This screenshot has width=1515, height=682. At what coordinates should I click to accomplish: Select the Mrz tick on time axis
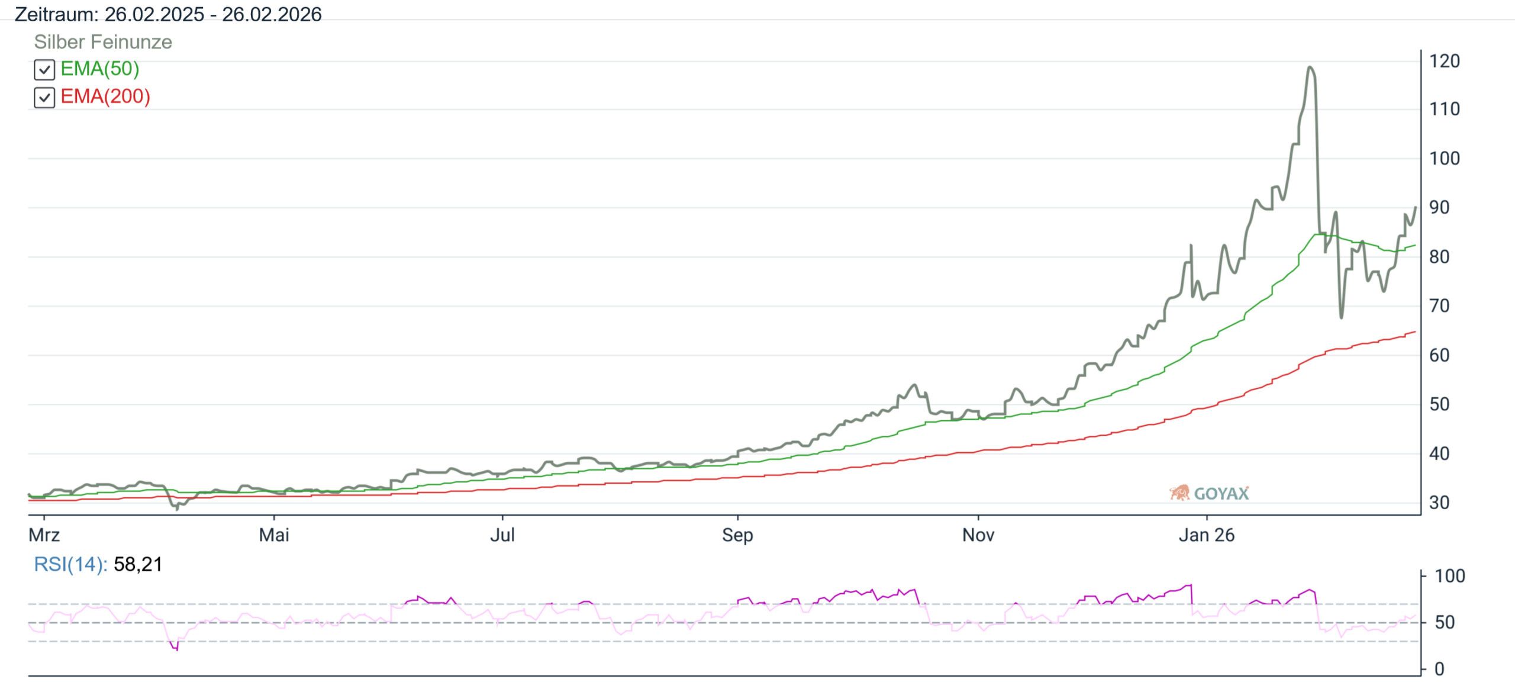(x=44, y=535)
